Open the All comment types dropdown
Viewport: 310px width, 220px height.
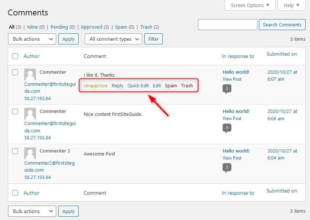click(x=113, y=38)
